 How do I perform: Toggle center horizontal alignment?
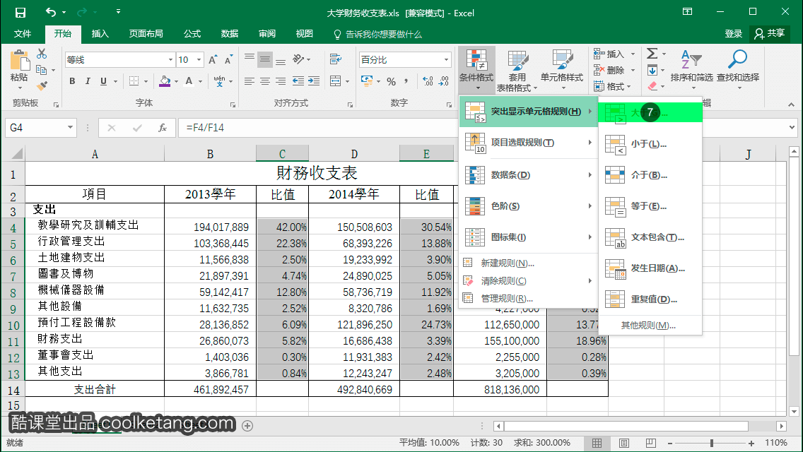tap(265, 81)
